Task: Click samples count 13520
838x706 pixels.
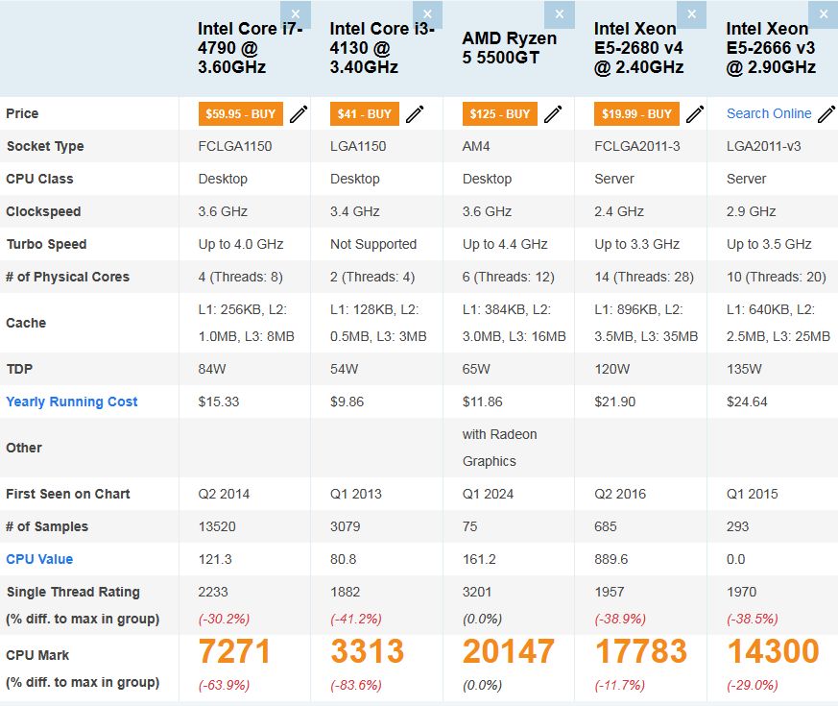Action: (217, 526)
